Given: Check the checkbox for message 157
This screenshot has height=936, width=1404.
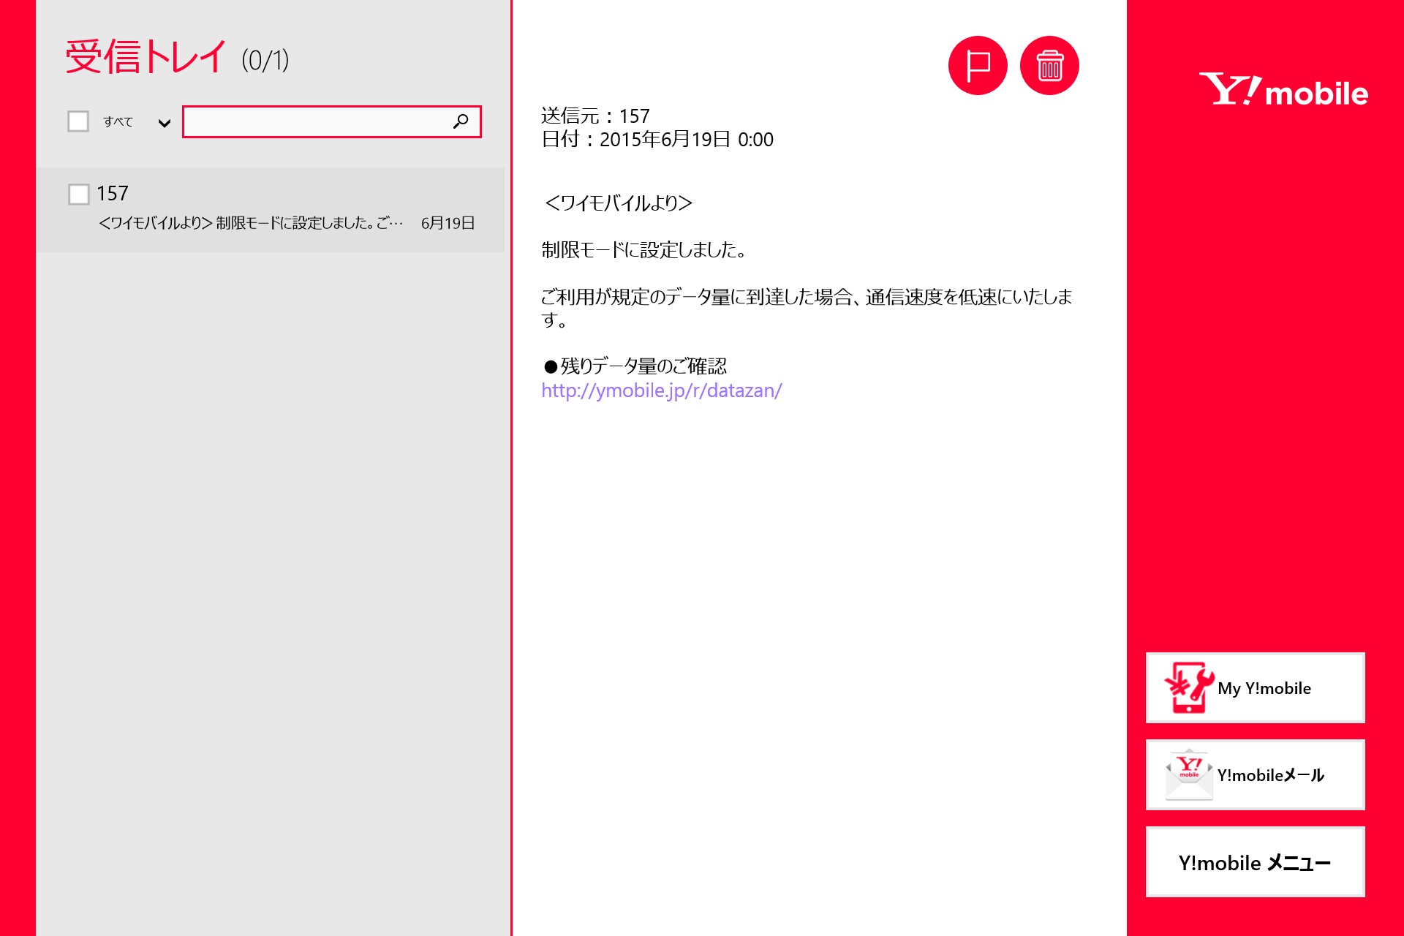Looking at the screenshot, I should click(79, 195).
